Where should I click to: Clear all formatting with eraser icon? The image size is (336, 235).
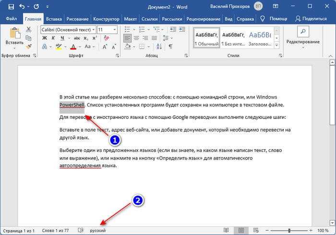106,38
